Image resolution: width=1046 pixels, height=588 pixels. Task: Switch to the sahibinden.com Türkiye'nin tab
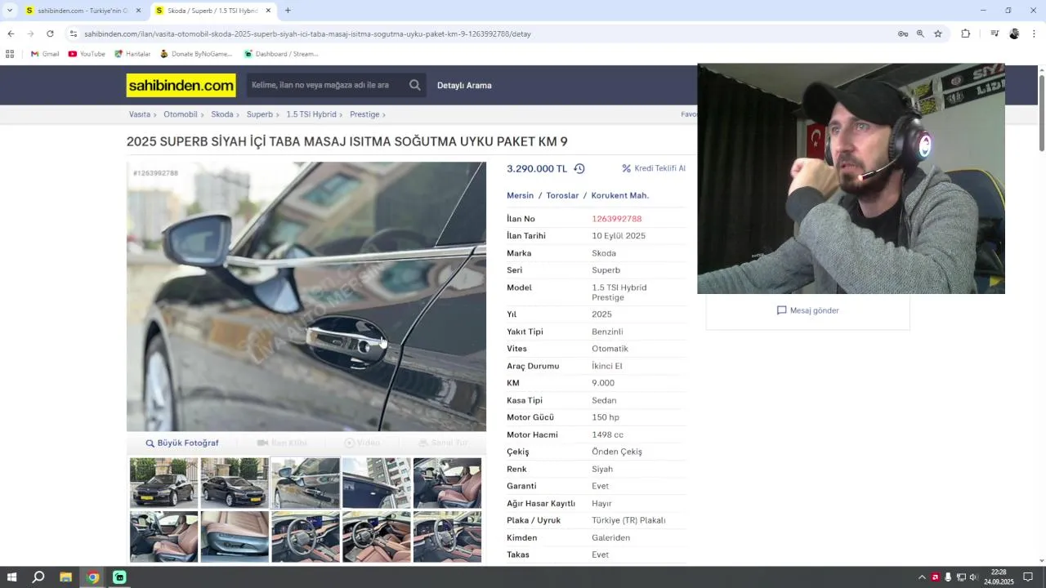coord(83,11)
